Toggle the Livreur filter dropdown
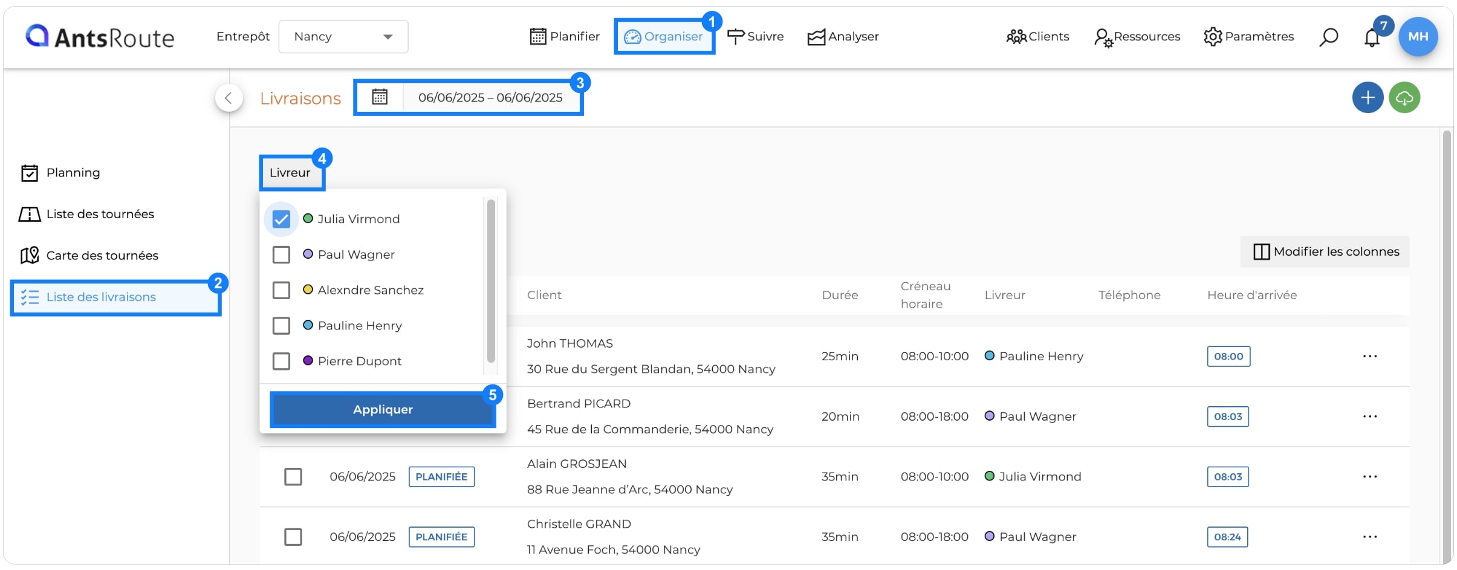 [x=291, y=173]
